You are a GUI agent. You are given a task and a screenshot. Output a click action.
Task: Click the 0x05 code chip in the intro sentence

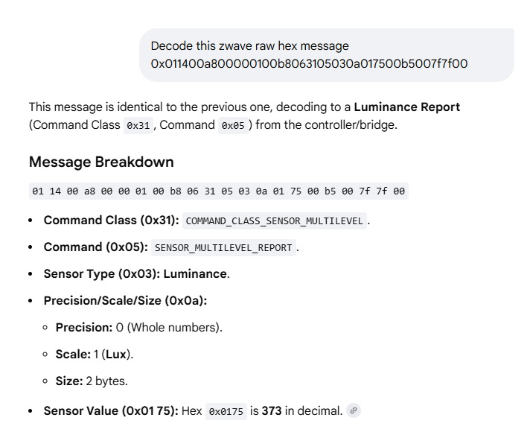pos(232,125)
